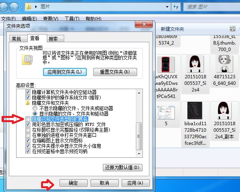
Task: Click the Back navigation arrow in Explorer
Action: click(x=3, y=7)
